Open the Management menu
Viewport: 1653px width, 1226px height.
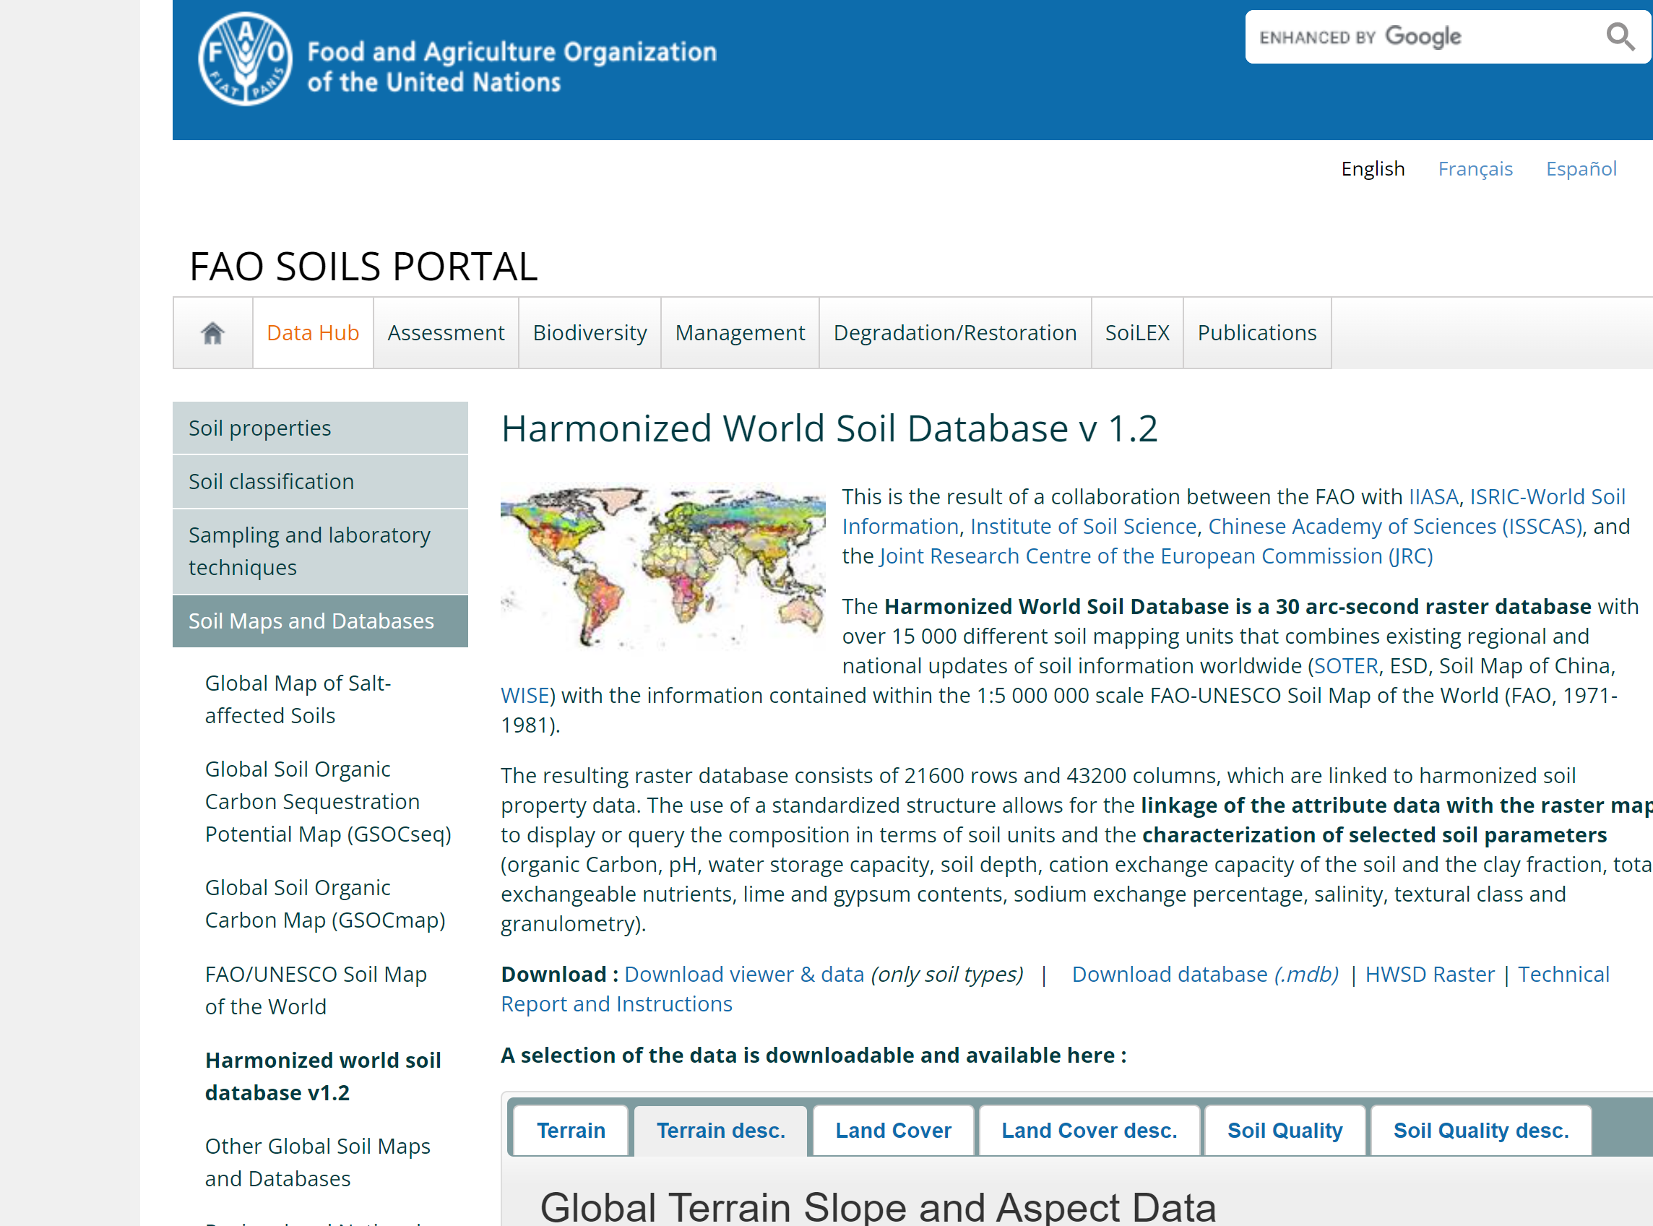pos(740,332)
